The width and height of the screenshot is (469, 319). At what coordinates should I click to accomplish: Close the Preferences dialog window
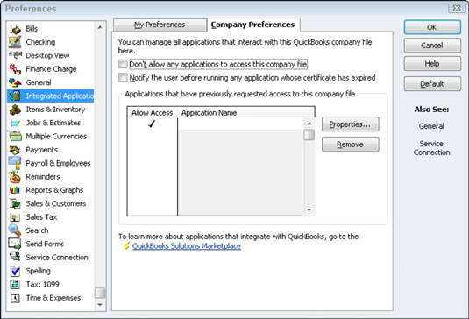pos(457,9)
